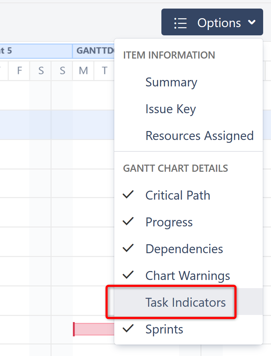Image resolution: width=271 pixels, height=356 pixels.
Task: Click the Options button
Action: pyautogui.click(x=212, y=22)
